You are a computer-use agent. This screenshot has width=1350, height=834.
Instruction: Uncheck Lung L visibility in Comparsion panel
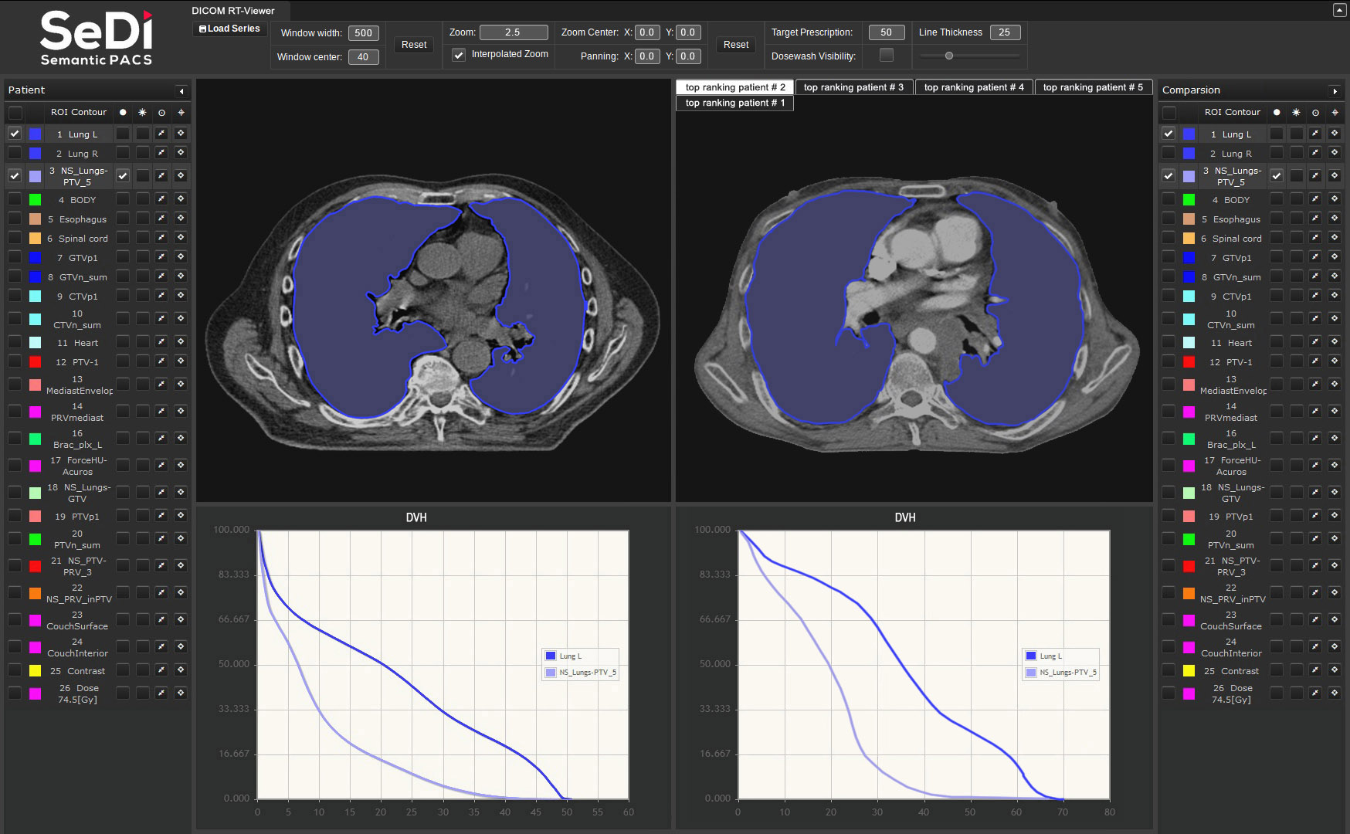pyautogui.click(x=1169, y=134)
